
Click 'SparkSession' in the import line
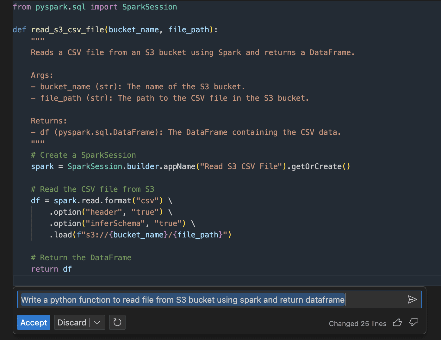click(150, 7)
